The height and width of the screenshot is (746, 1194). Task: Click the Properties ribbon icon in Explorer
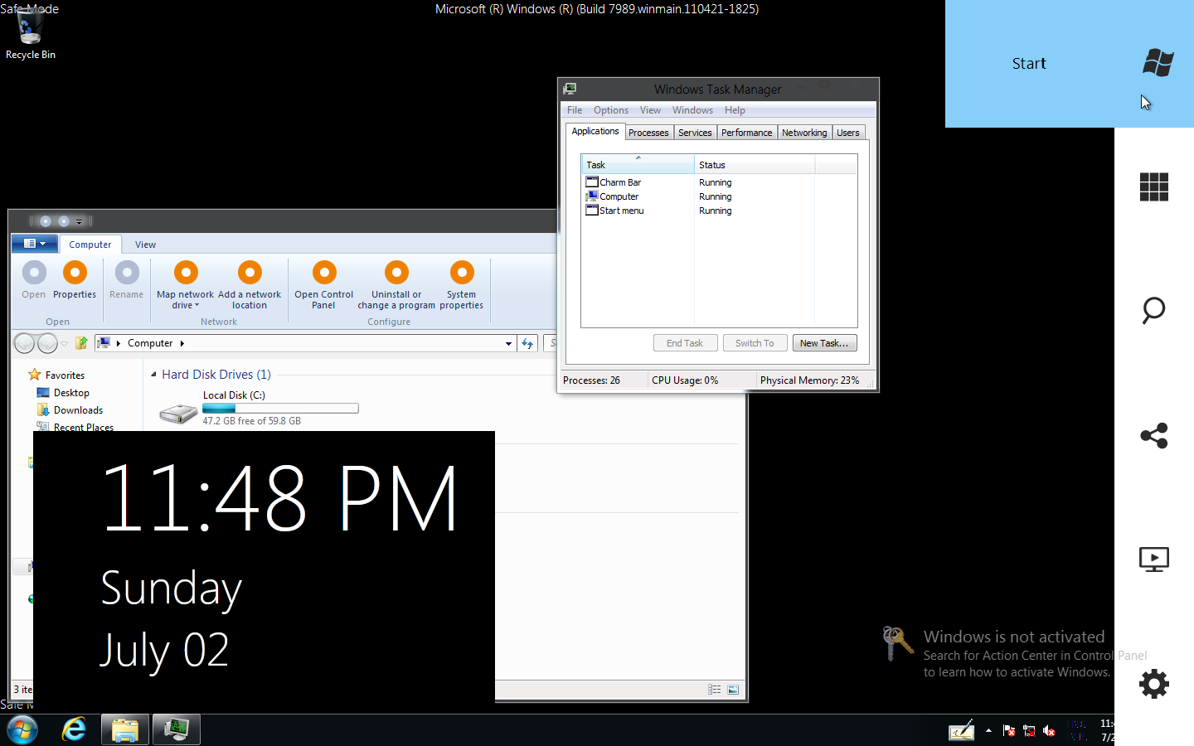[x=75, y=273]
